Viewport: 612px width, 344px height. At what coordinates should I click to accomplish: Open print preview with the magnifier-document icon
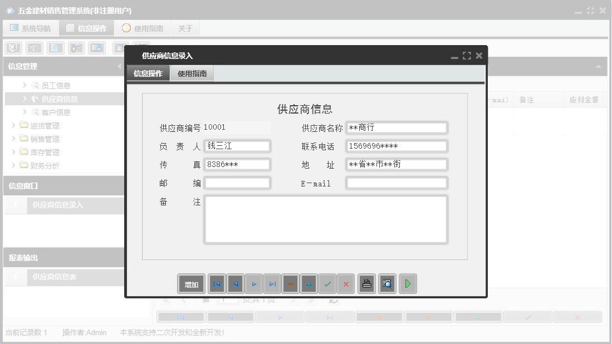(x=386, y=283)
